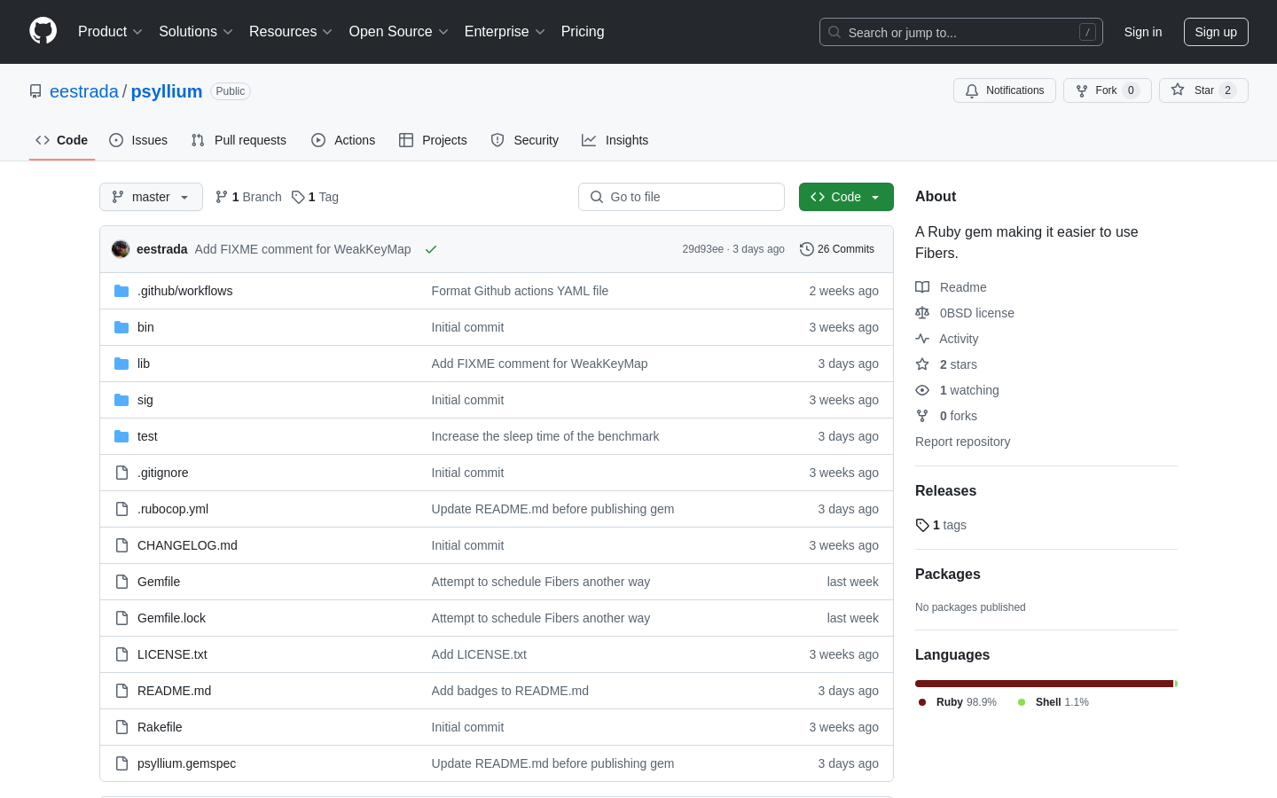Click the GitHub logo icon
This screenshot has height=798, width=1277.
point(43,31)
